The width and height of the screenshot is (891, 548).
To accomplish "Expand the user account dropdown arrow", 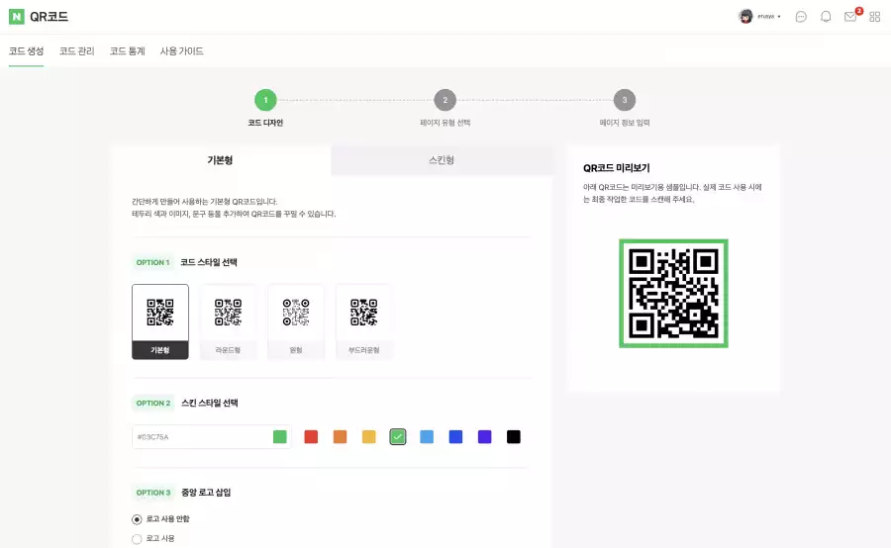I will point(779,17).
